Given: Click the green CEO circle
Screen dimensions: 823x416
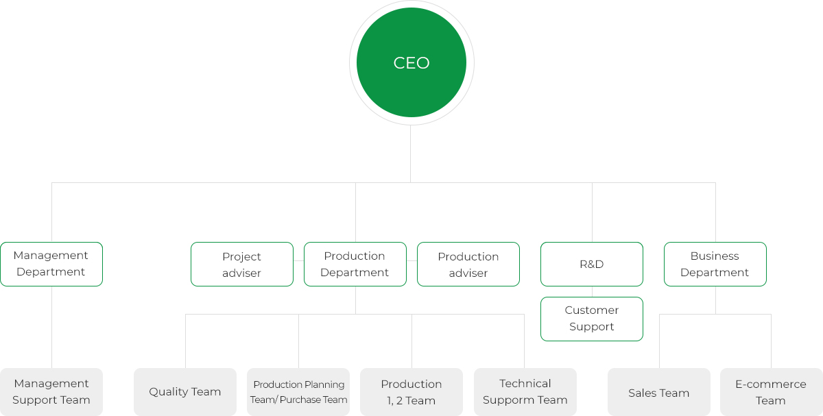Looking at the screenshot, I should 411,62.
